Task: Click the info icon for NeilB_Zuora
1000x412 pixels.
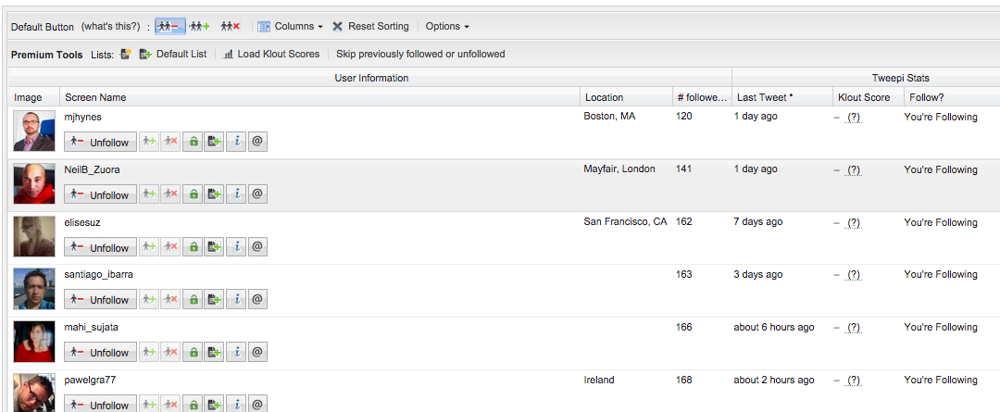Action: click(237, 194)
